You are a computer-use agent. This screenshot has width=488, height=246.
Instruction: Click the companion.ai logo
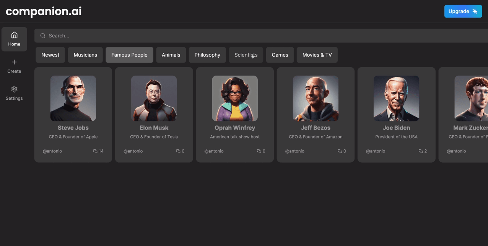click(44, 11)
